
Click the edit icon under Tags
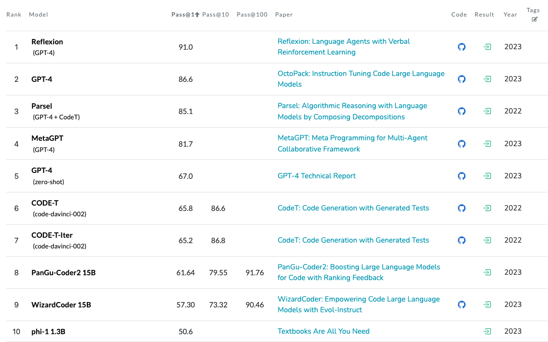(x=534, y=19)
